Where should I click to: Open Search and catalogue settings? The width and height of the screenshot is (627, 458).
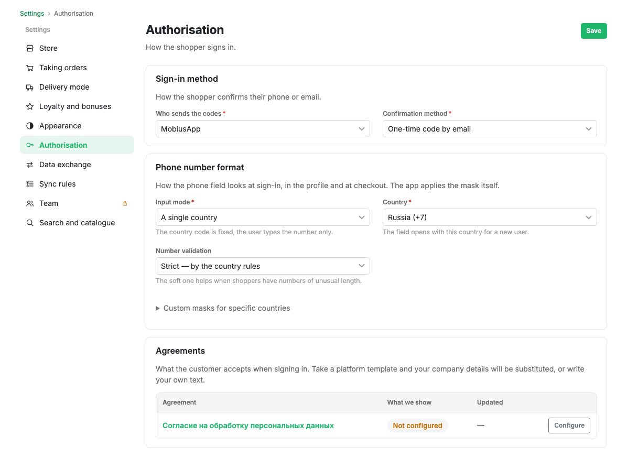coord(77,223)
